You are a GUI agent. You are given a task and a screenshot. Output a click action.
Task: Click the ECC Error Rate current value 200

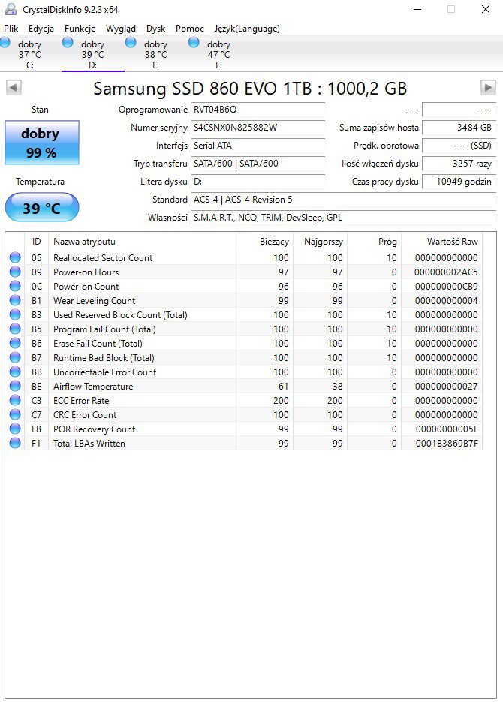click(281, 401)
